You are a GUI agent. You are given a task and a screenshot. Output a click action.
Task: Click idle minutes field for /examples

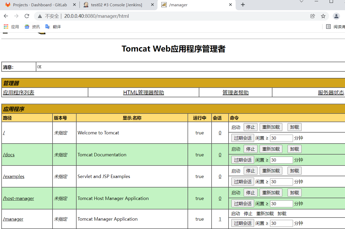[282, 182]
